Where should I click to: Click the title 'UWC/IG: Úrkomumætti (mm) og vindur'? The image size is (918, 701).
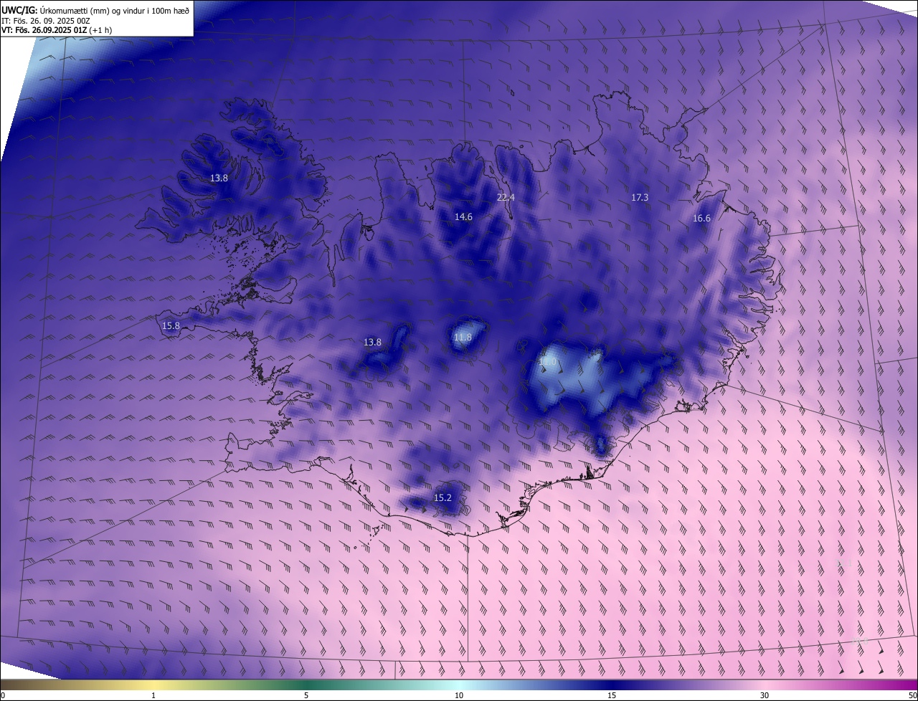coord(95,10)
